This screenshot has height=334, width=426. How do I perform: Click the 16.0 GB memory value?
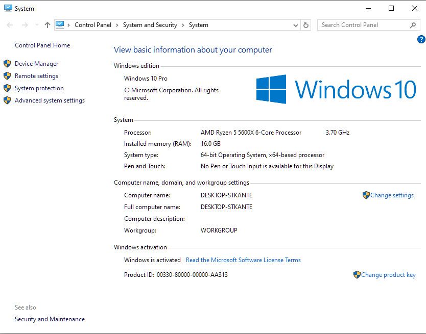point(210,144)
